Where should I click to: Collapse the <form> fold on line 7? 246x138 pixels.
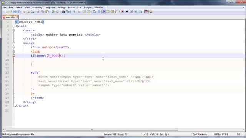pyautogui.click(x=14, y=47)
